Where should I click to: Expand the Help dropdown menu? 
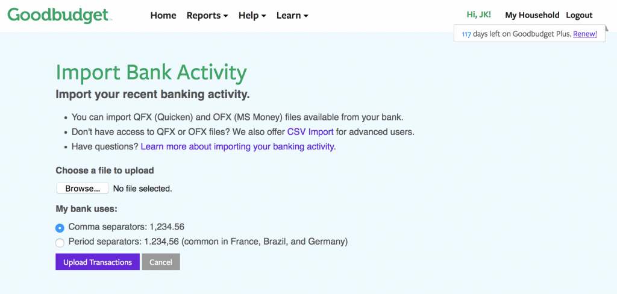coord(252,16)
